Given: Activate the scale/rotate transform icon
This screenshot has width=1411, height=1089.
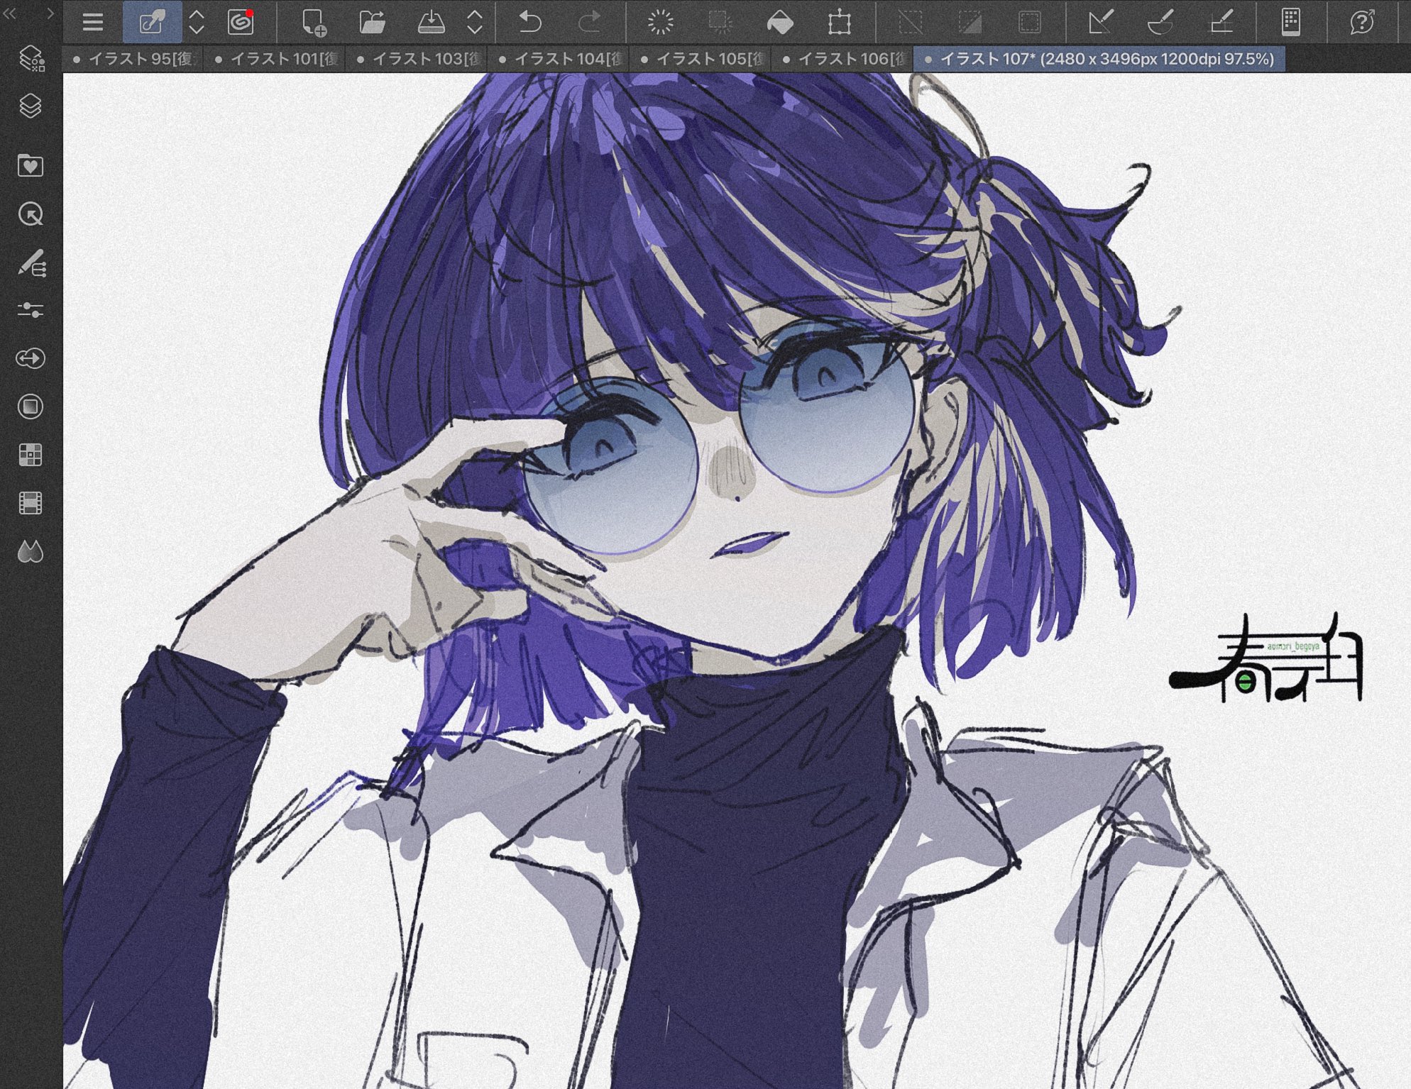Looking at the screenshot, I should [840, 22].
